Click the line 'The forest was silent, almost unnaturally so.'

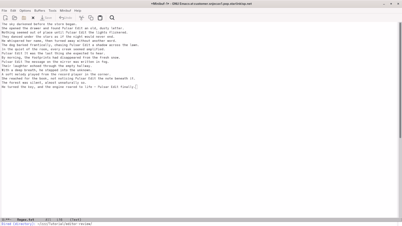tap(44, 83)
